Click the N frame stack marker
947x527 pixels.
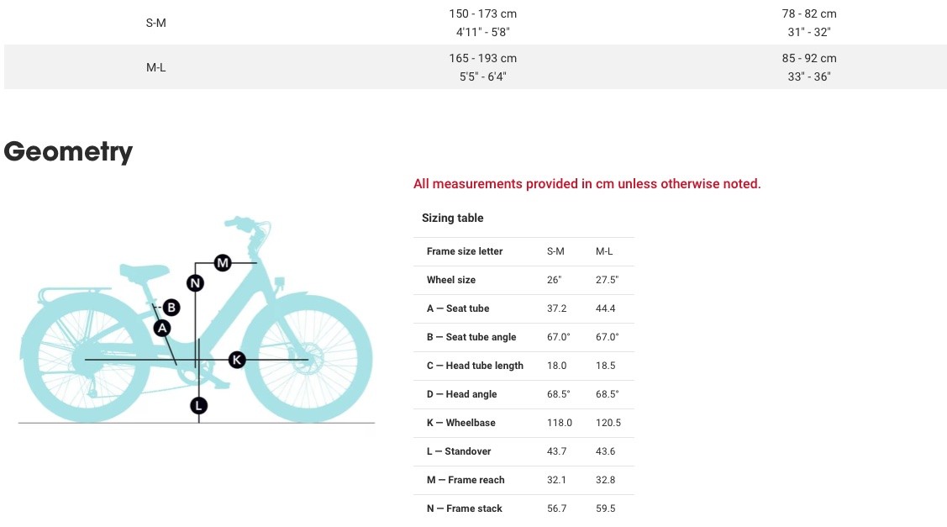coord(196,282)
